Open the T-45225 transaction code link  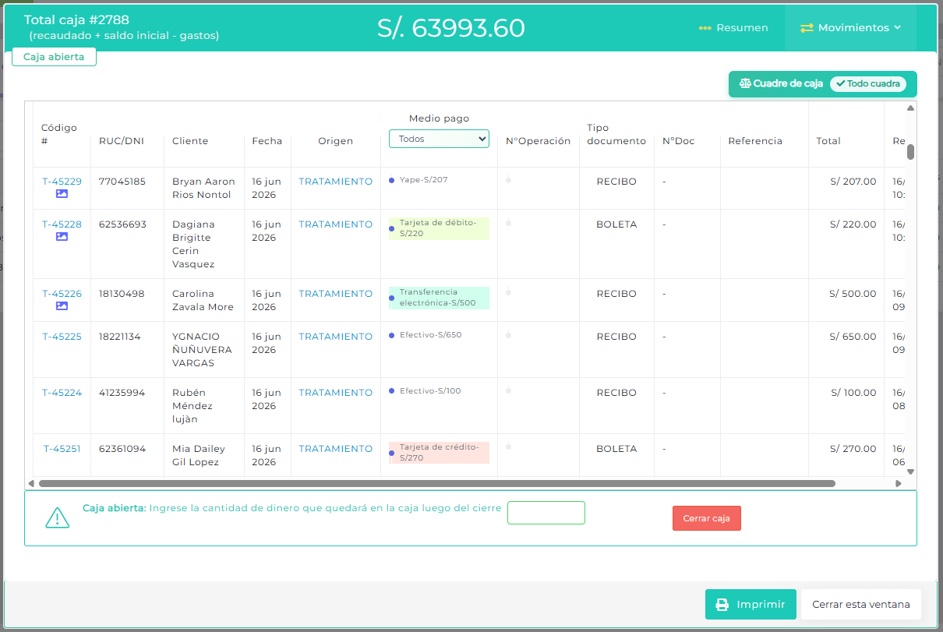[x=62, y=337]
